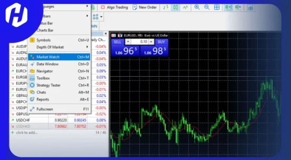Launch Strategy Tester from the menu
This screenshot has width=291, height=160.
(x=59, y=85)
